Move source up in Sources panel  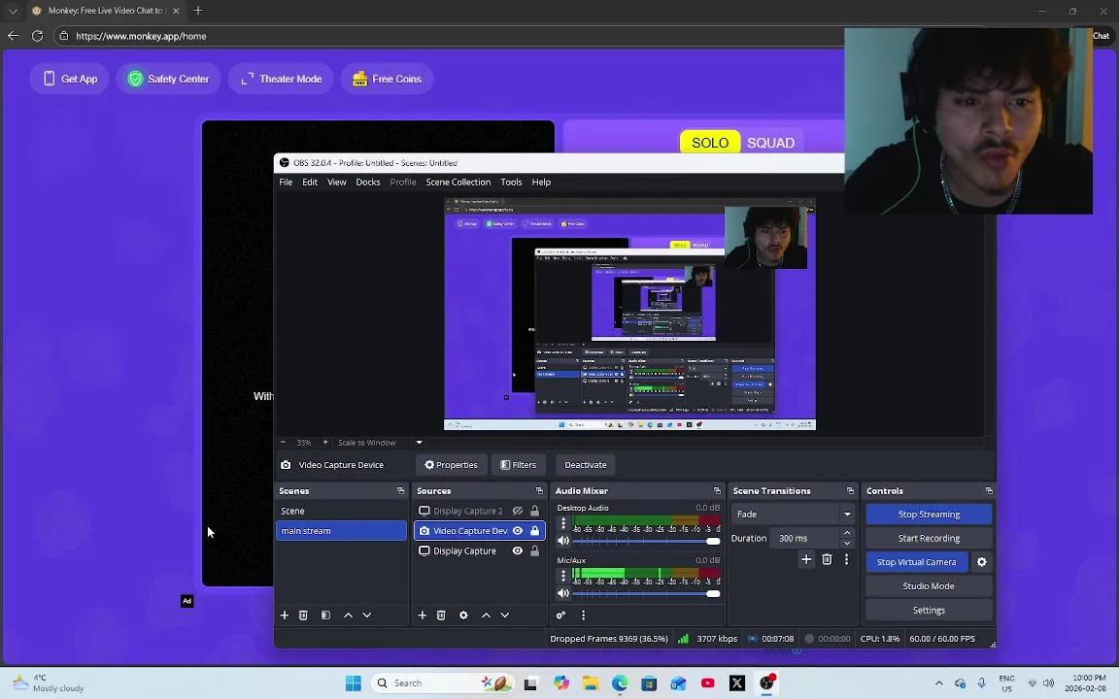click(x=486, y=615)
